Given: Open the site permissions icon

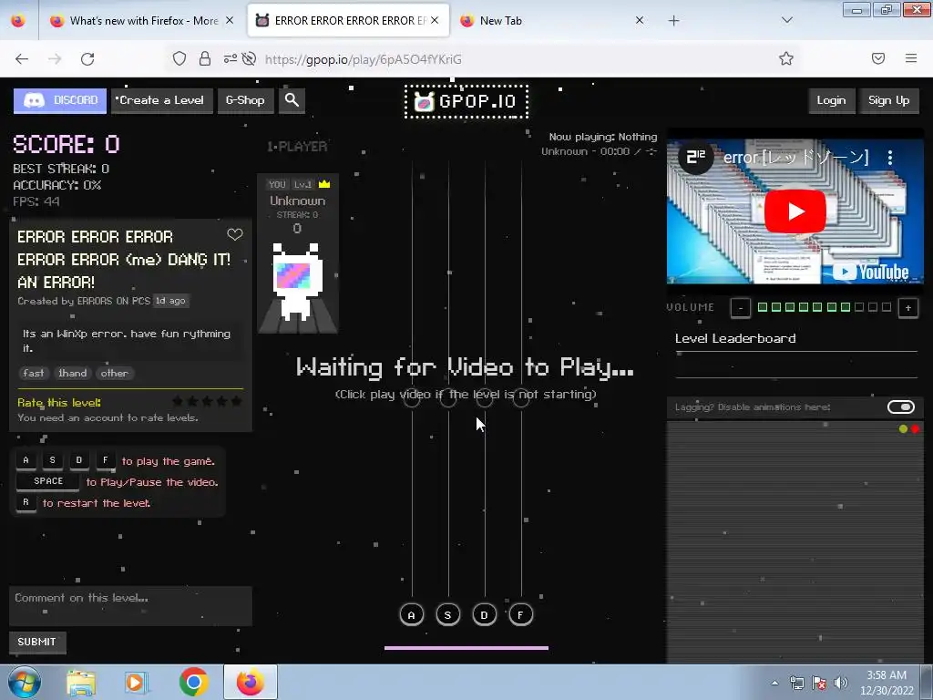Looking at the screenshot, I should coord(231,58).
